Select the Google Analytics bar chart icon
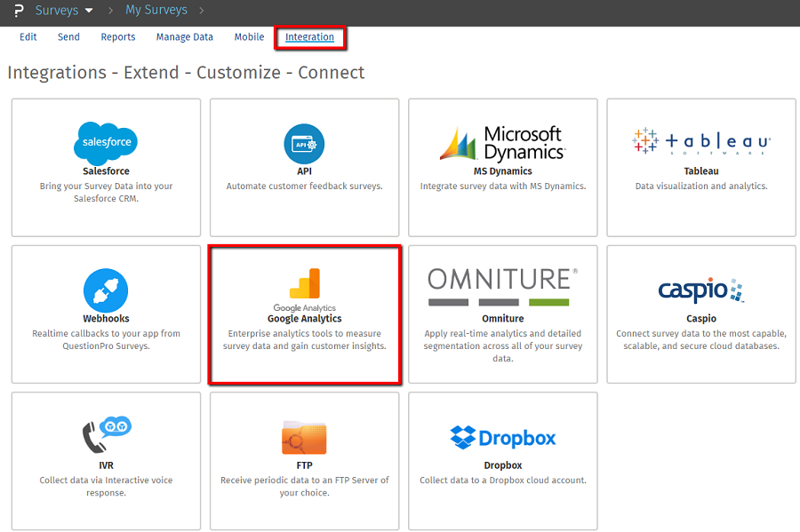 [304, 283]
